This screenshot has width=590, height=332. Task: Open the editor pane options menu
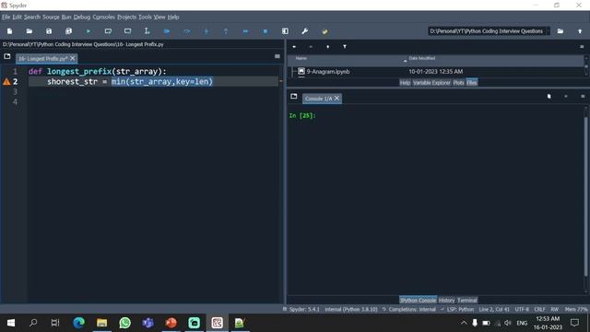277,56
